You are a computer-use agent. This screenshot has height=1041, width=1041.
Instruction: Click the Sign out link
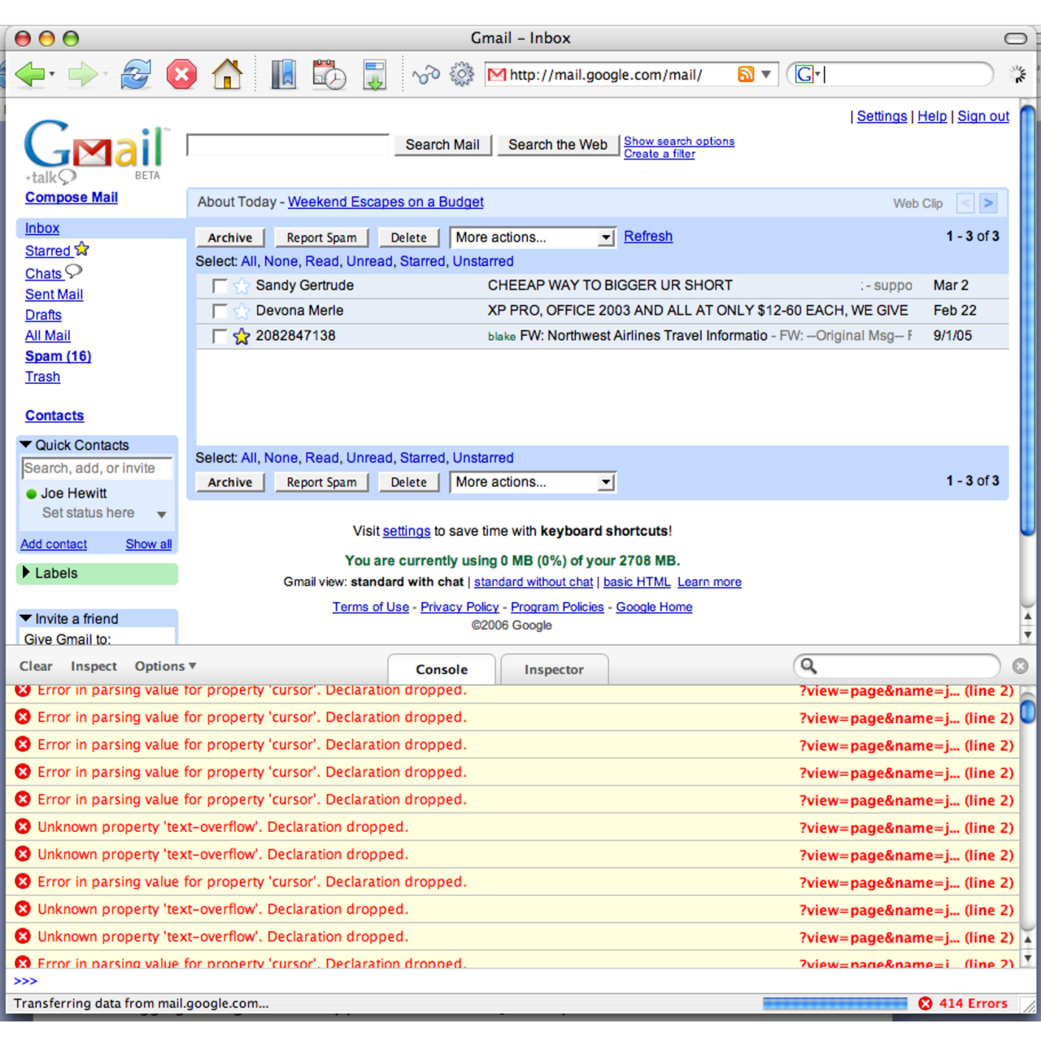[983, 116]
